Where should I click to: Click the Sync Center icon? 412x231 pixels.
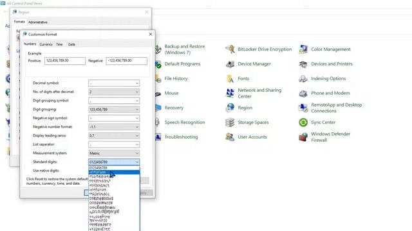click(303, 123)
